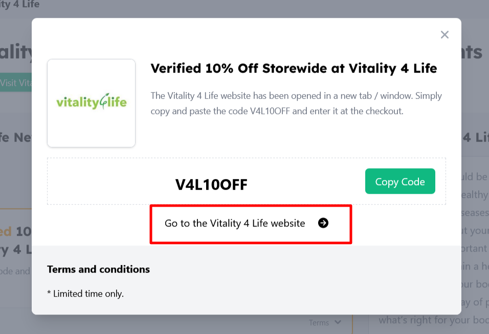Collapse the Terms dropdown in the footer
Screen dimensions: 489x334
pyautogui.click(x=324, y=323)
